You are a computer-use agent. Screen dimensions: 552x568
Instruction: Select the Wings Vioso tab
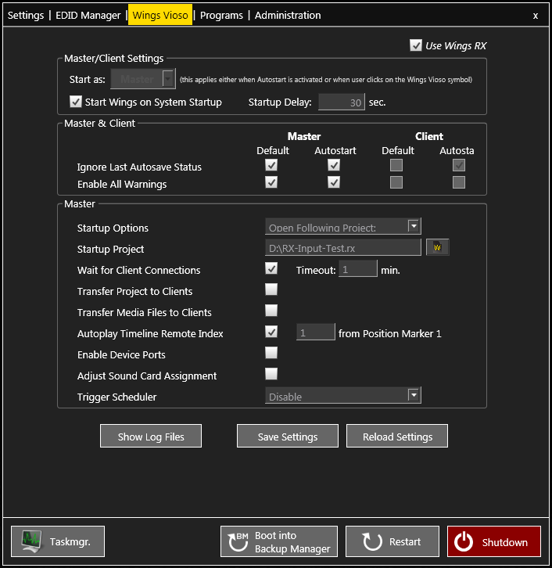click(x=160, y=15)
